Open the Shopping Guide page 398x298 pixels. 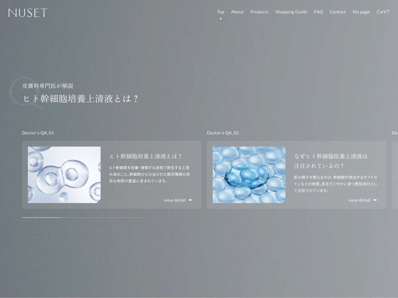pyautogui.click(x=291, y=12)
